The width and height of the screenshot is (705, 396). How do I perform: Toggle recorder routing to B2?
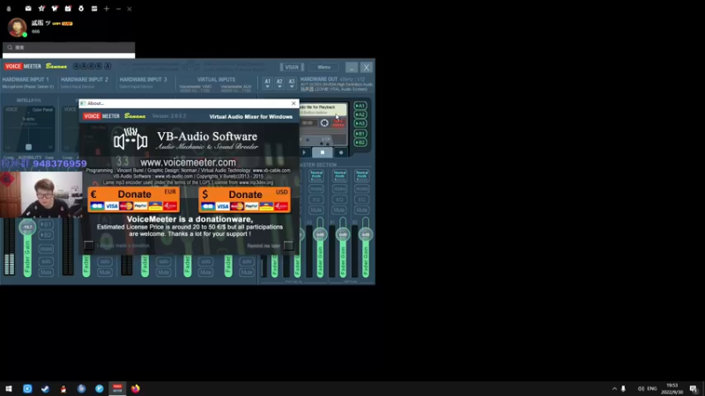[x=360, y=143]
